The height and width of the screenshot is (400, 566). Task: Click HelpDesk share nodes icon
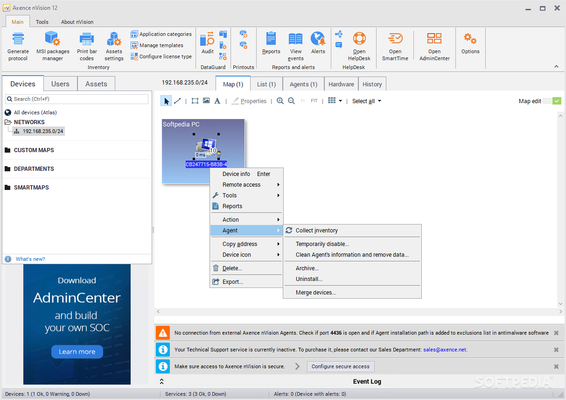[x=339, y=34]
